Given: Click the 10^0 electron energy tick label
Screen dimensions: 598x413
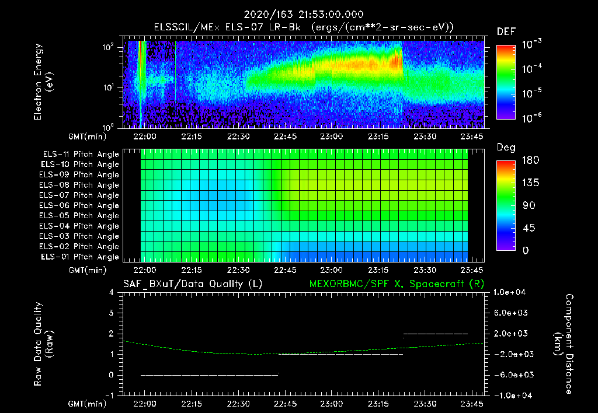Looking at the screenshot, I should pyautogui.click(x=108, y=127).
